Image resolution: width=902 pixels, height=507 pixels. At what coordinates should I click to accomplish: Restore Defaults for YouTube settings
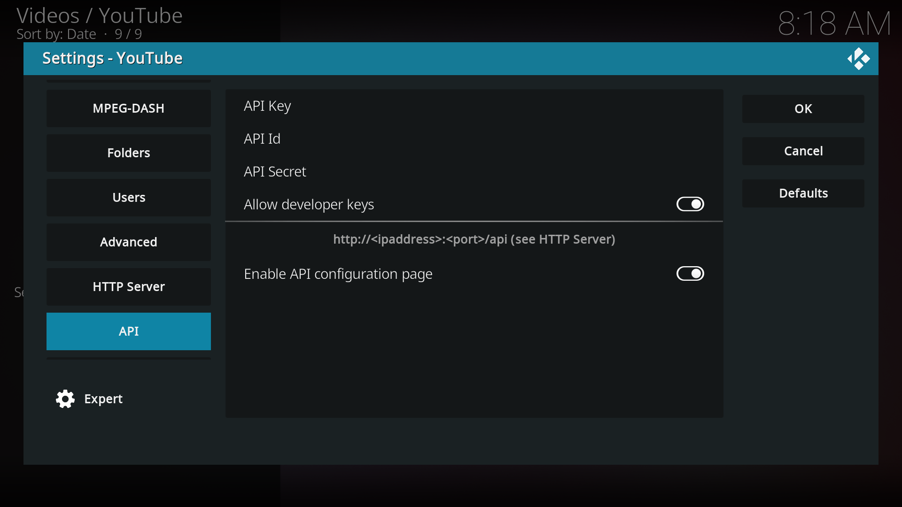coord(803,193)
